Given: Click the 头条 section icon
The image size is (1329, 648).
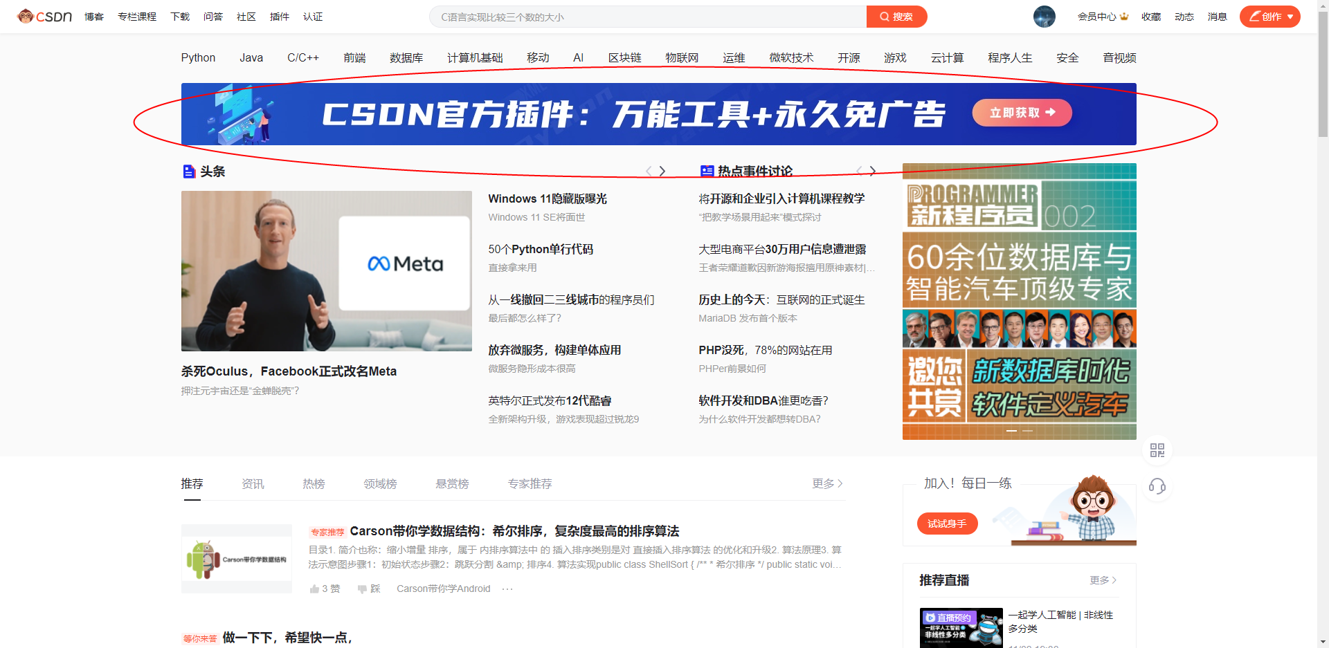Looking at the screenshot, I should (x=189, y=172).
